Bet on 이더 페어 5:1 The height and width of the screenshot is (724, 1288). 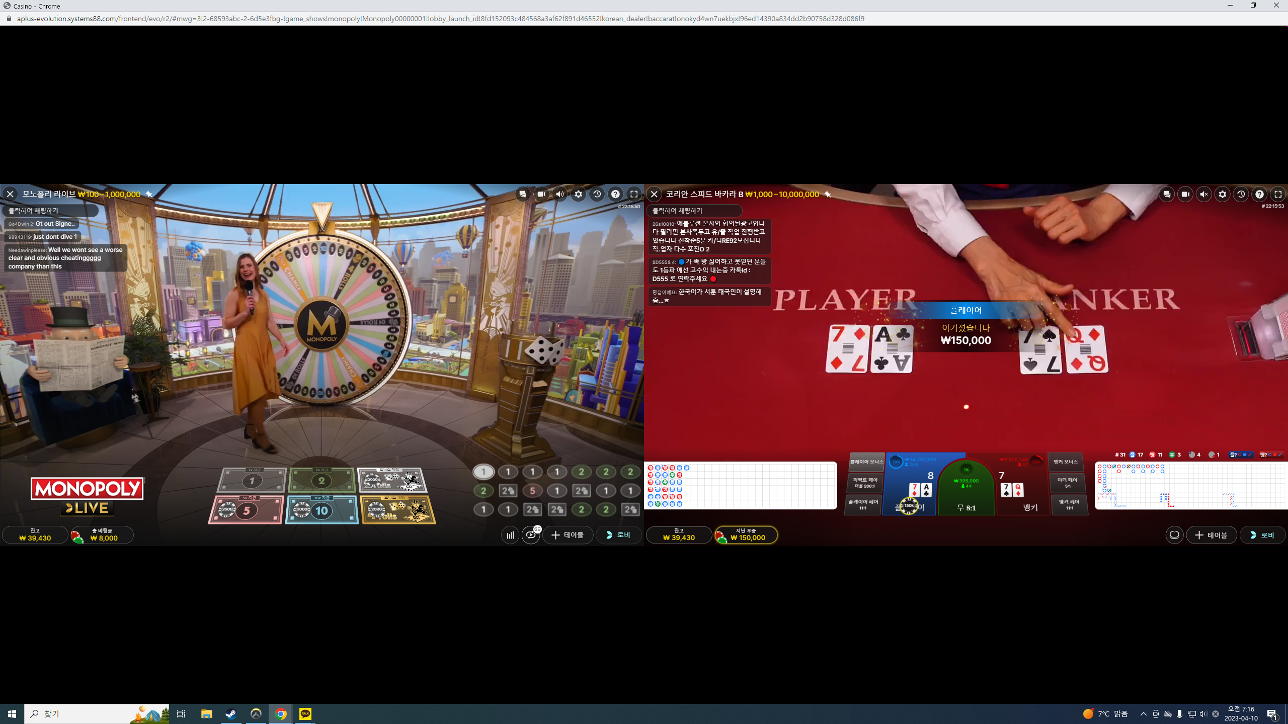point(1068,483)
